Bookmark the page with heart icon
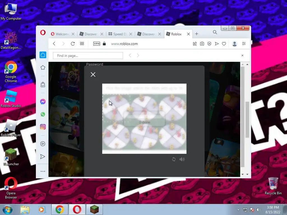The height and width of the screenshot is (215, 287). tap(224, 44)
